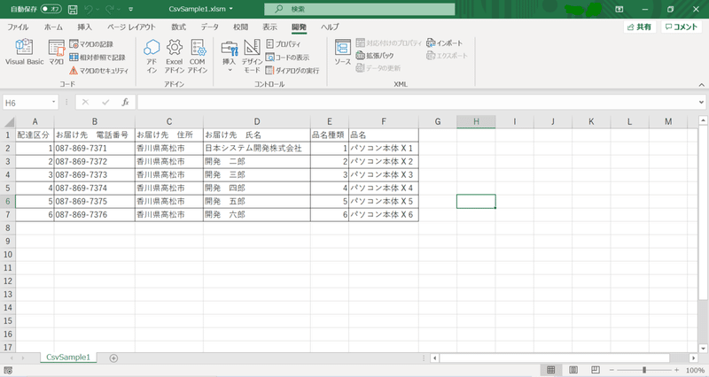Click the Insert Function fx button
This screenshot has width=709, height=377.
125,103
